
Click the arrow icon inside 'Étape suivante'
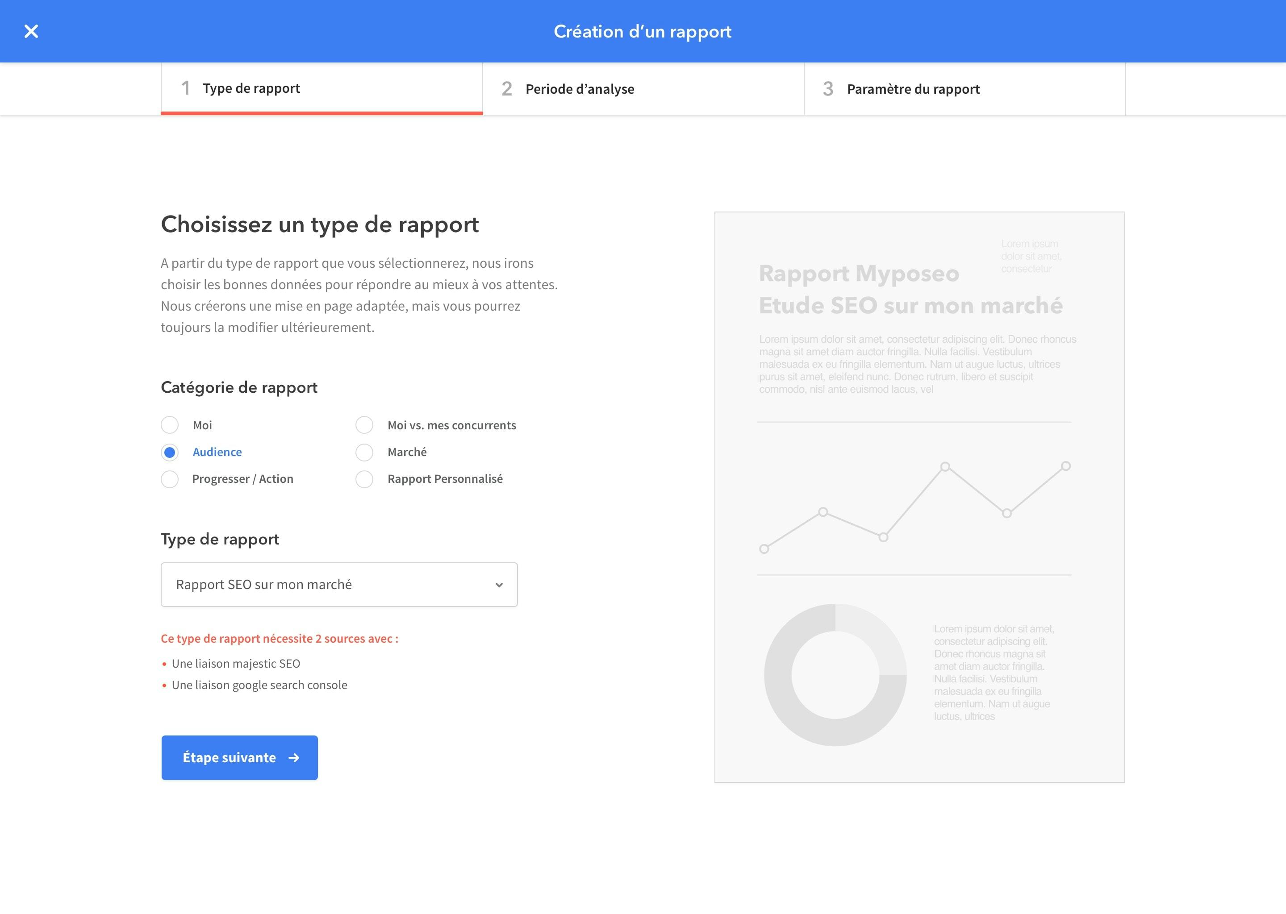tap(293, 758)
